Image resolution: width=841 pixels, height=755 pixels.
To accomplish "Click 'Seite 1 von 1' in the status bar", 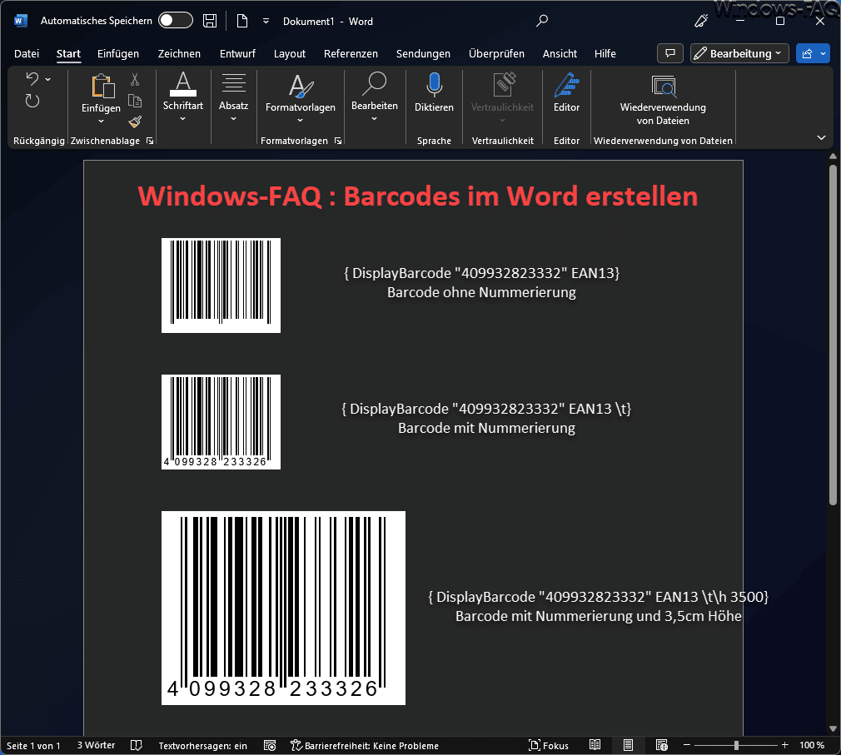I will pos(33,746).
